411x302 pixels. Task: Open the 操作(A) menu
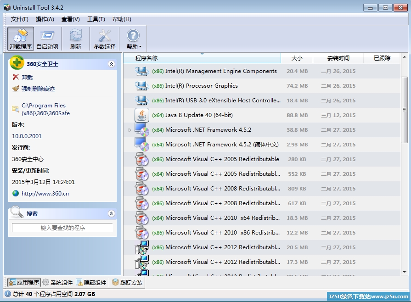45,19
